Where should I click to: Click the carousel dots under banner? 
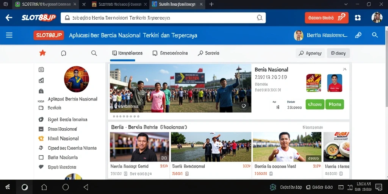click(x=126, y=116)
